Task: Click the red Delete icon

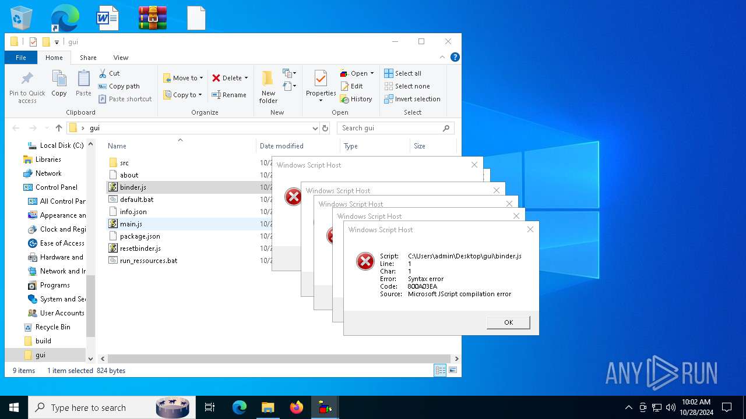Action: [x=216, y=77]
